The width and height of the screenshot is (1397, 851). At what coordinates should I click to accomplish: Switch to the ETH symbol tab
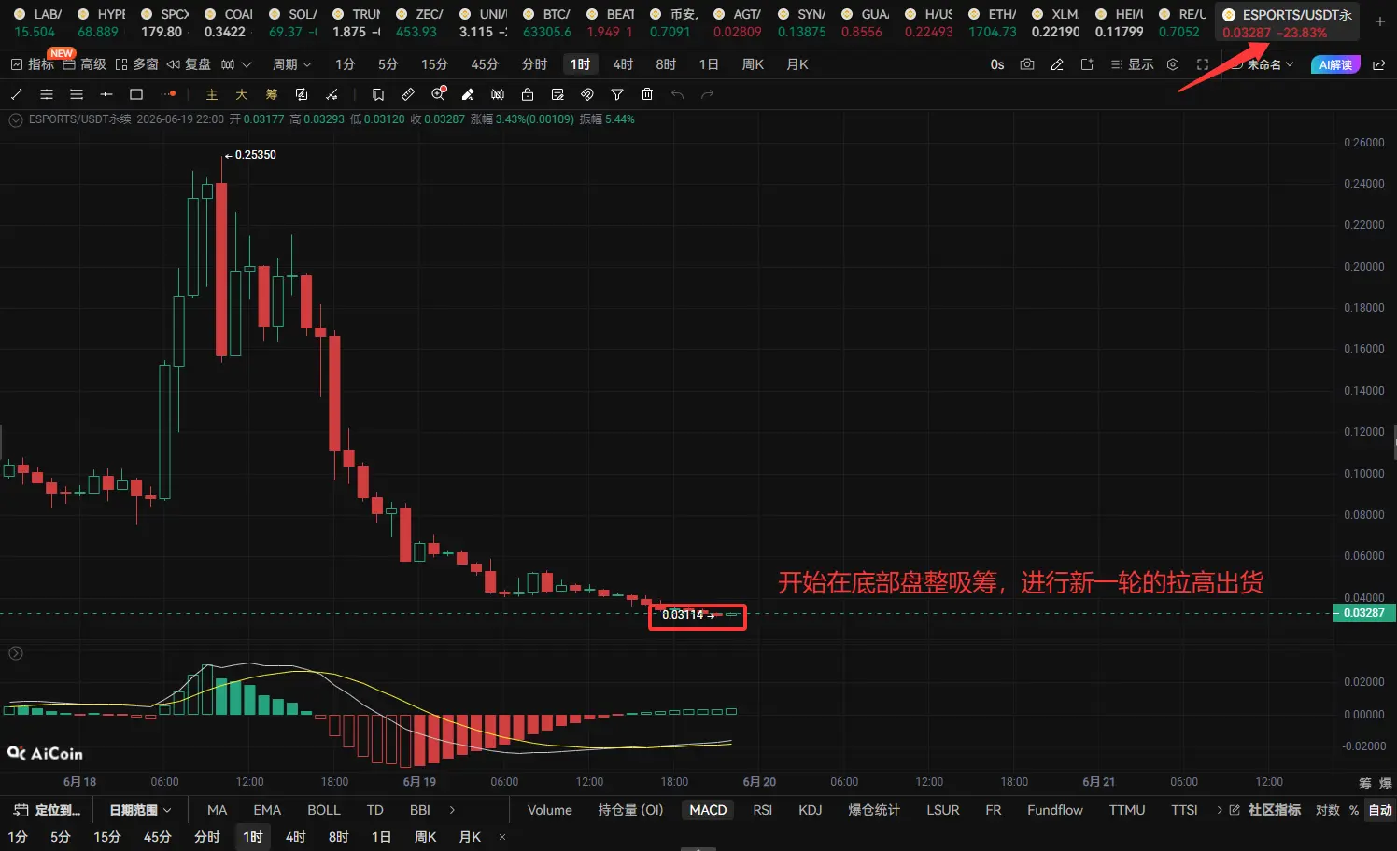pyautogui.click(x=992, y=22)
